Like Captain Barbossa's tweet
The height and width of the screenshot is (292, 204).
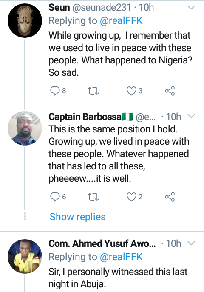point(131,197)
